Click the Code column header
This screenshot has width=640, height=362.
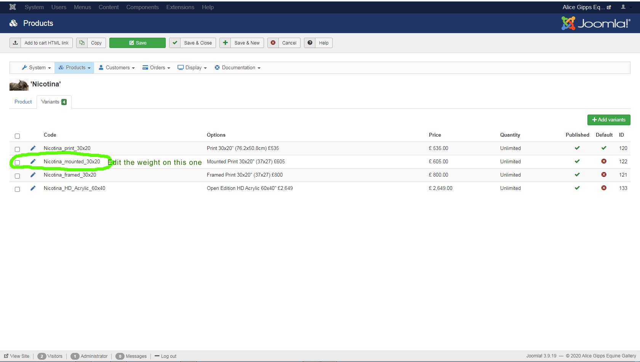point(50,135)
